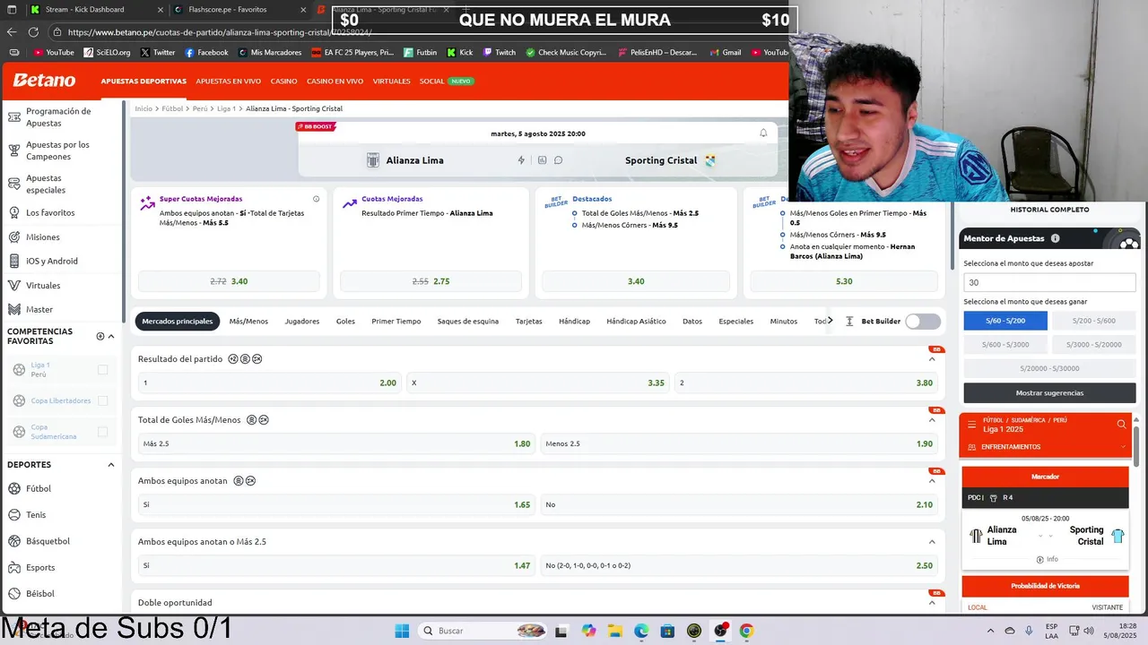Open Casino en Vivo menu item
Viewport: 1148px width, 645px height.
pyautogui.click(x=335, y=82)
